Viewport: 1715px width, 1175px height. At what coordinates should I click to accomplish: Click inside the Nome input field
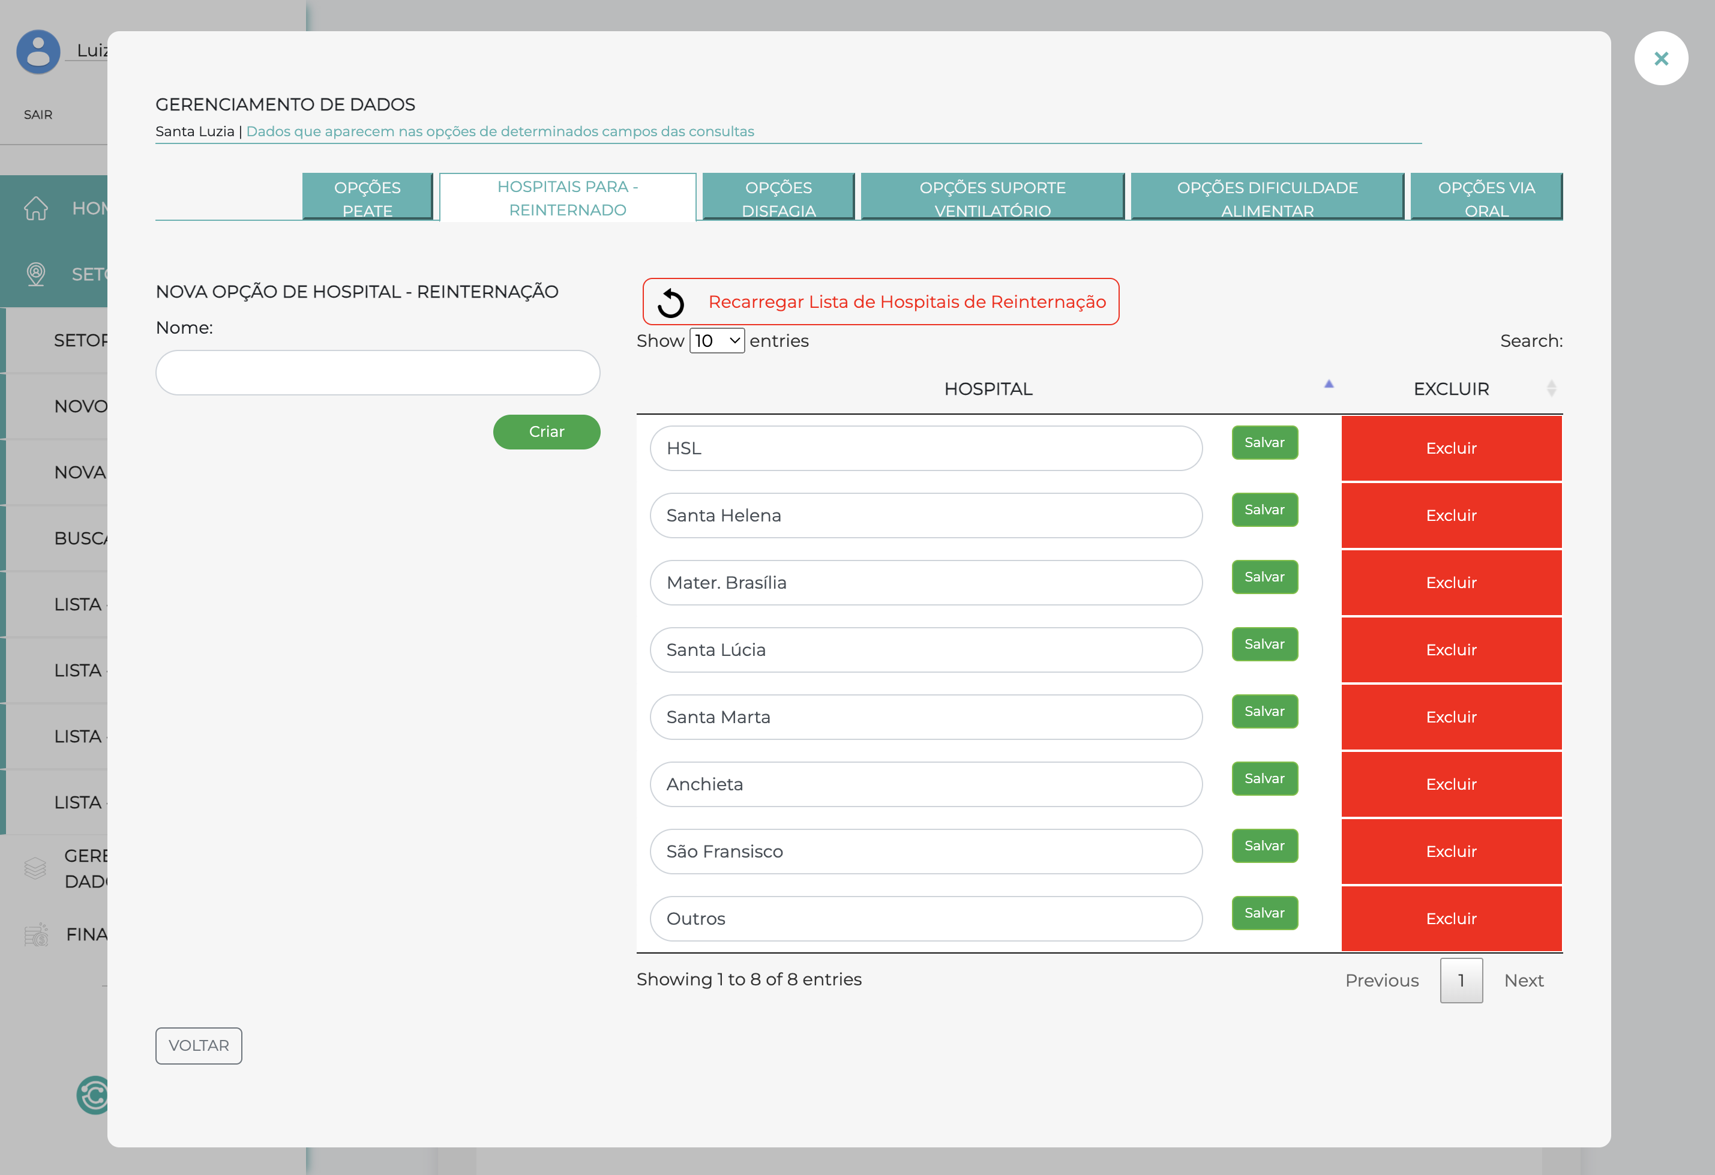click(377, 373)
